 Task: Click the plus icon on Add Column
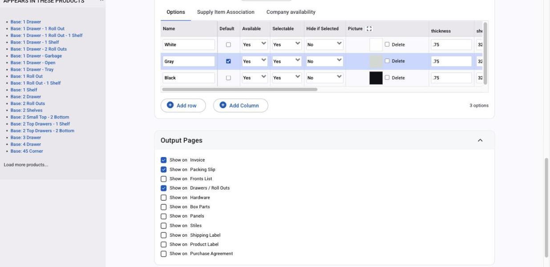[x=223, y=105]
